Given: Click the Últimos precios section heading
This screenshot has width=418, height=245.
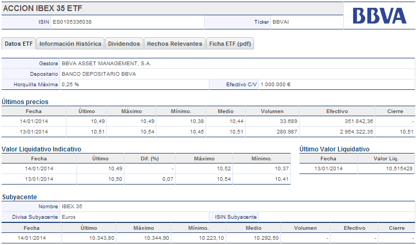Looking at the screenshot, I should tap(25, 101).
